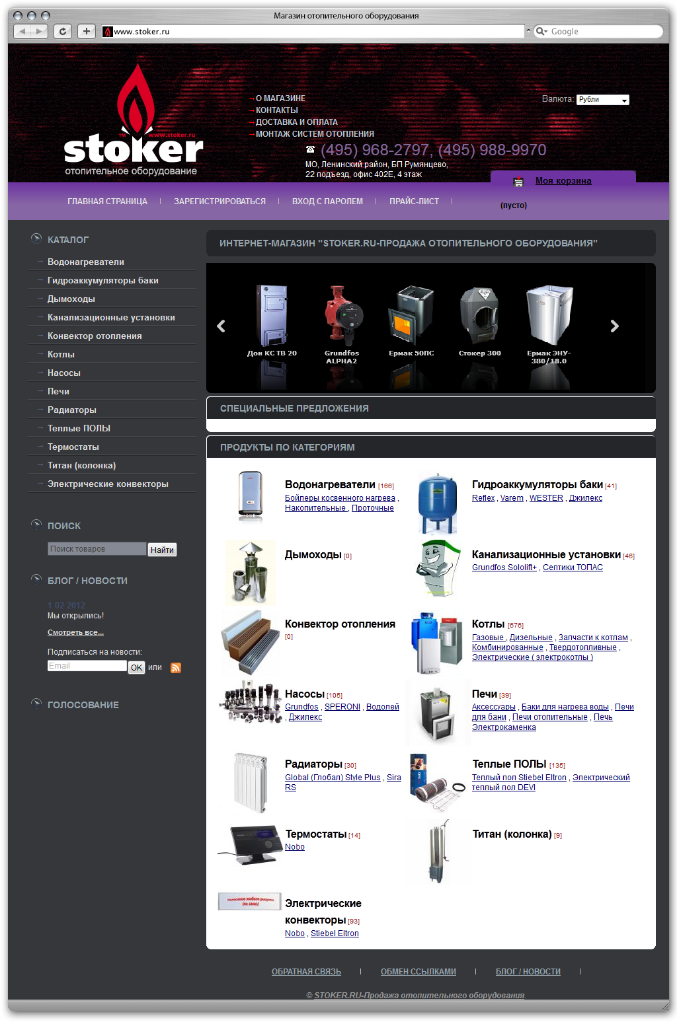Select Котлы in the catalog sidebar

click(61, 355)
